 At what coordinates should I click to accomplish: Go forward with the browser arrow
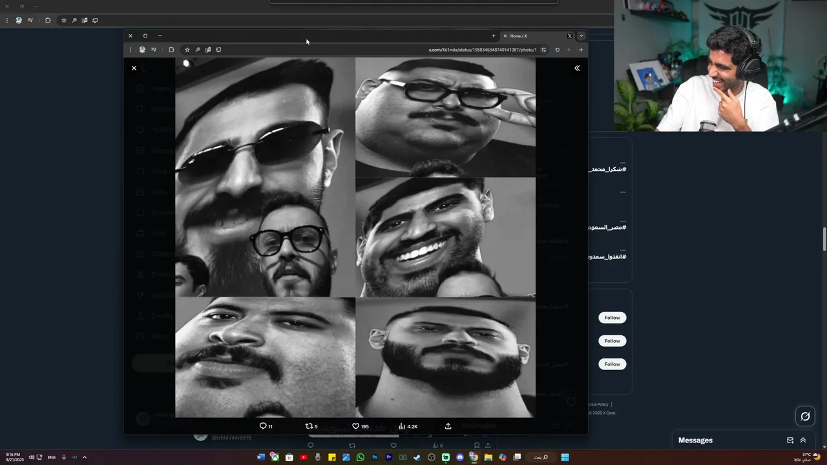580,50
